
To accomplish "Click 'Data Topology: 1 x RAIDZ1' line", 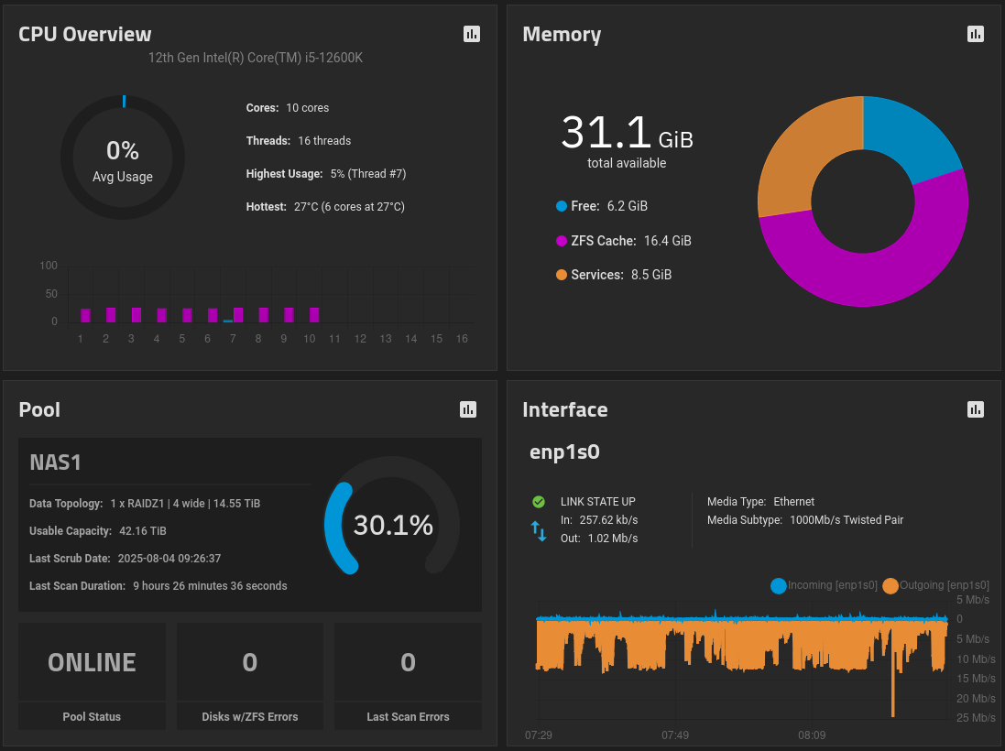I will point(145,504).
